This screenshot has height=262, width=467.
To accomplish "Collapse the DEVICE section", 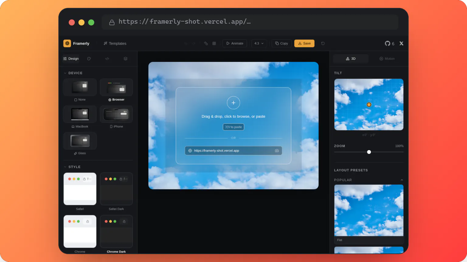I will coord(73,73).
